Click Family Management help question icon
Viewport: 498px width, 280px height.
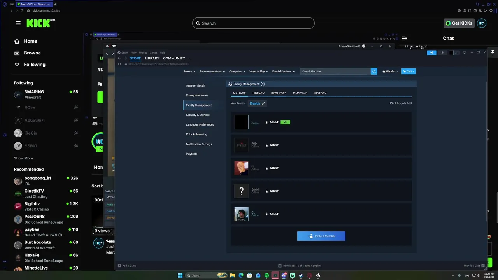coord(263,84)
